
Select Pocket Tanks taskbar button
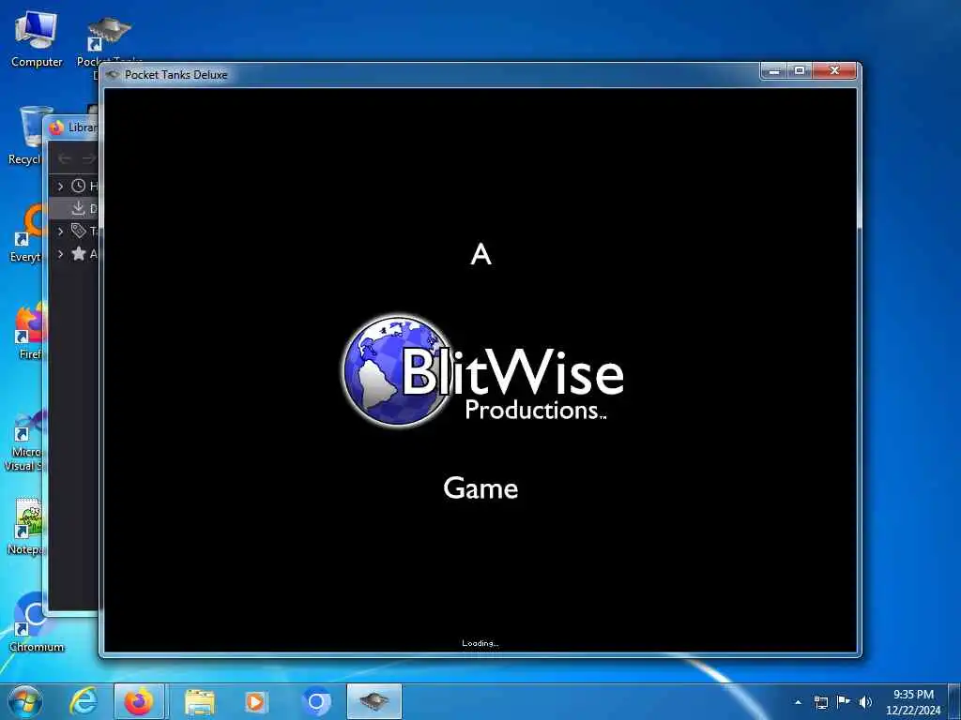(x=374, y=701)
